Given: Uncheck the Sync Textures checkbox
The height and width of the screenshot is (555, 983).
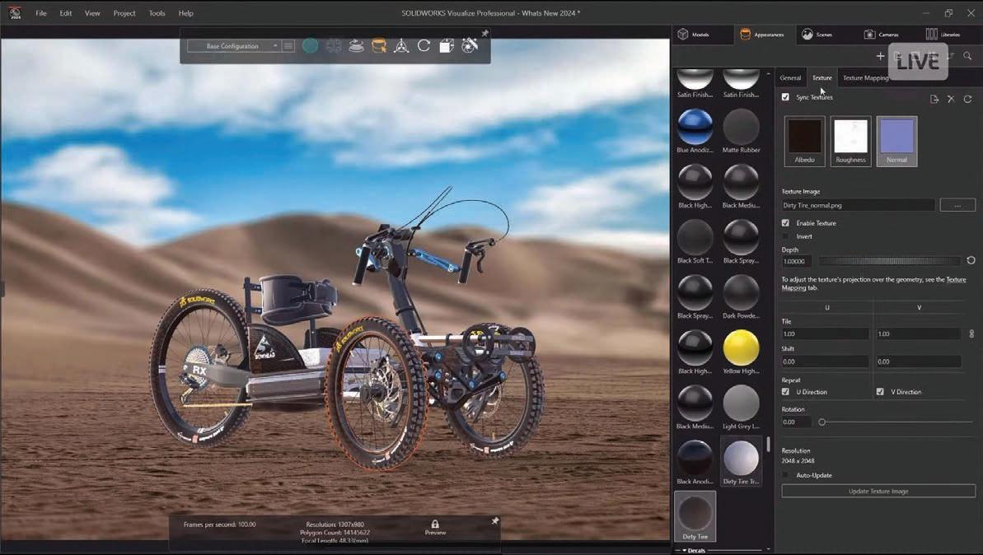Looking at the screenshot, I should click(x=785, y=97).
